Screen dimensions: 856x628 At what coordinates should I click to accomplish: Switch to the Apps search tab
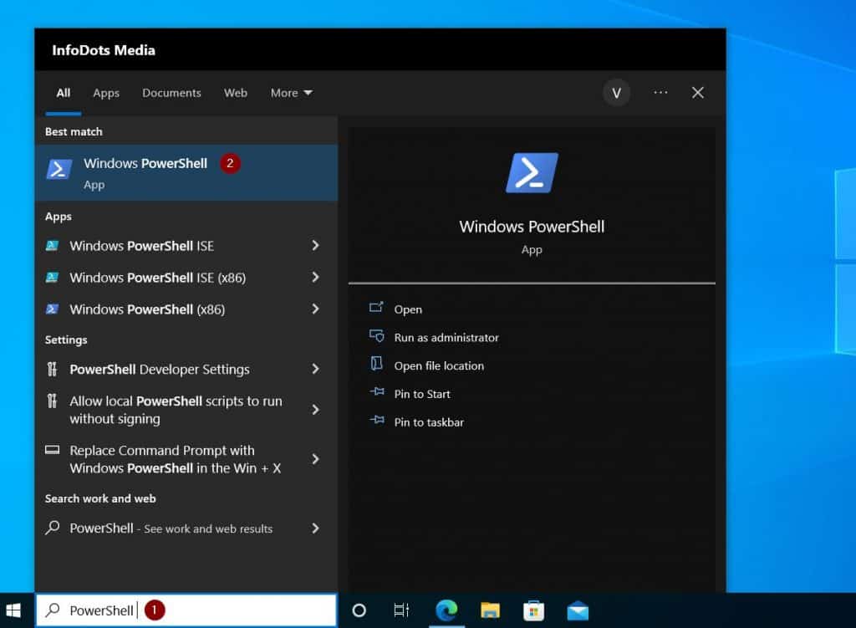point(106,93)
